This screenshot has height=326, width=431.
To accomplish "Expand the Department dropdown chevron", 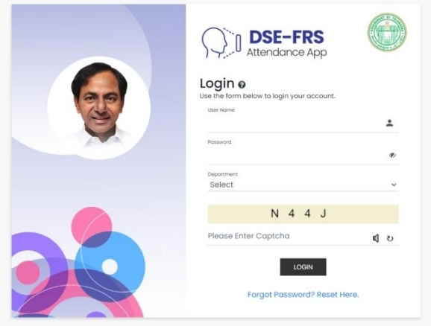I will (394, 185).
